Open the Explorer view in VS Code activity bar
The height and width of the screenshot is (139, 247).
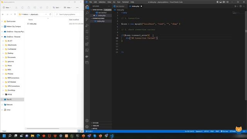point(87,7)
